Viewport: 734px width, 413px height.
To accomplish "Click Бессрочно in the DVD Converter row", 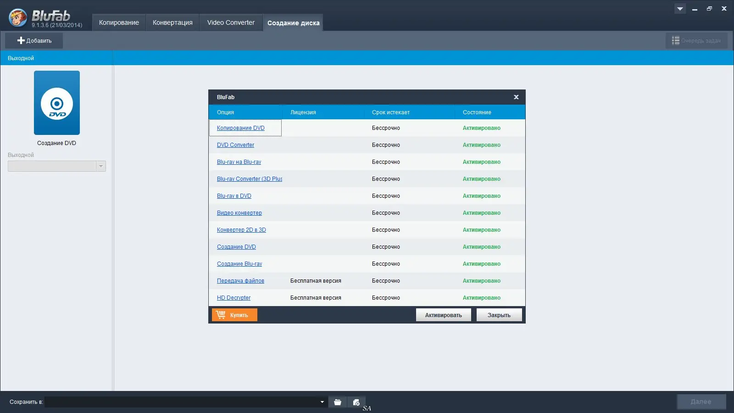I will (x=386, y=145).
